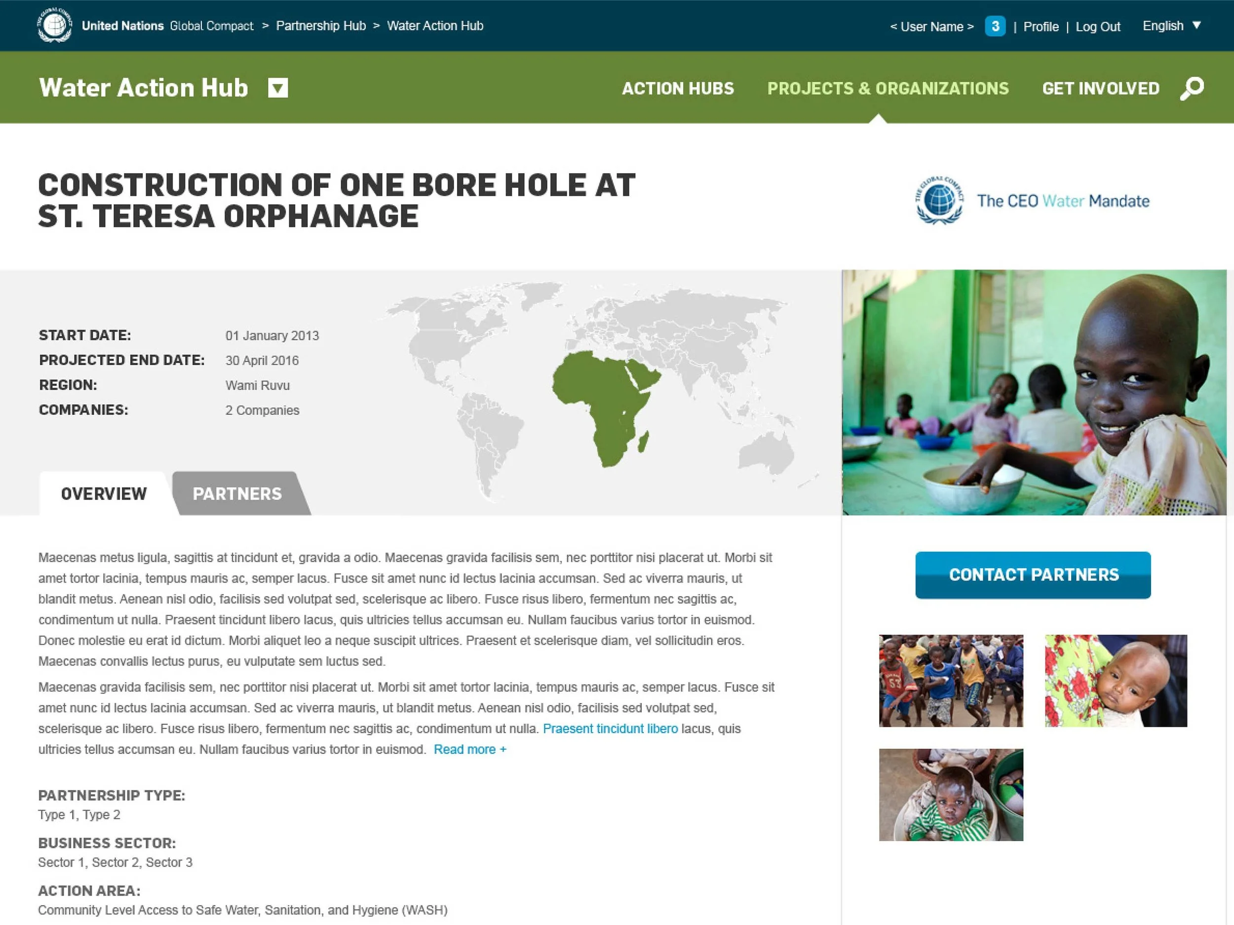Follow the United Nations Global Compact breadcrumb
This screenshot has width=1234, height=925.
coord(167,26)
